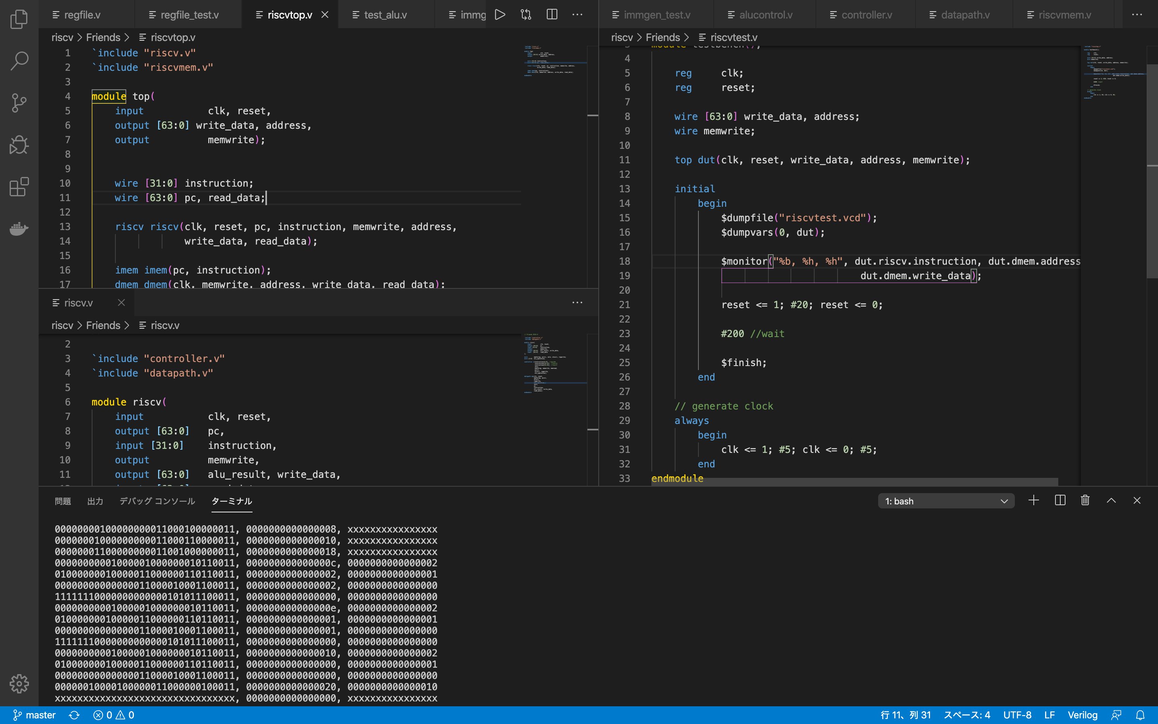The width and height of the screenshot is (1158, 724).
Task: Kill terminal with trash icon
Action: point(1085,500)
